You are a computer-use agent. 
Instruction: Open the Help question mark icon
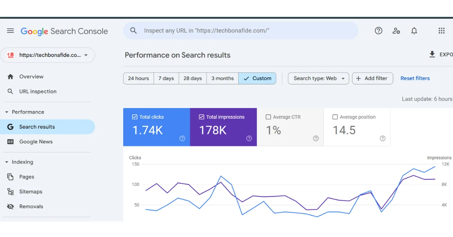[x=378, y=31]
